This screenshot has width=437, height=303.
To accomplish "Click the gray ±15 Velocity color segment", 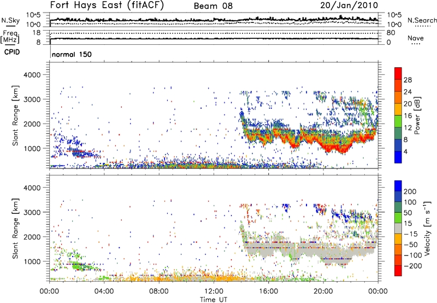I will 398,228.
